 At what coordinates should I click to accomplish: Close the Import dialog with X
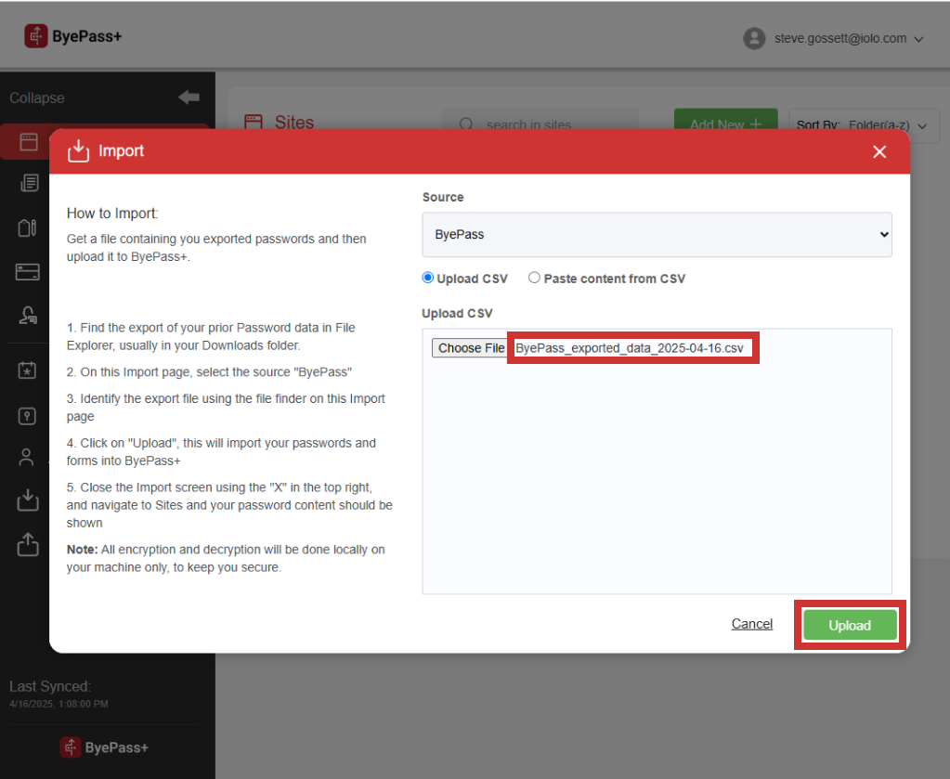coord(879,151)
